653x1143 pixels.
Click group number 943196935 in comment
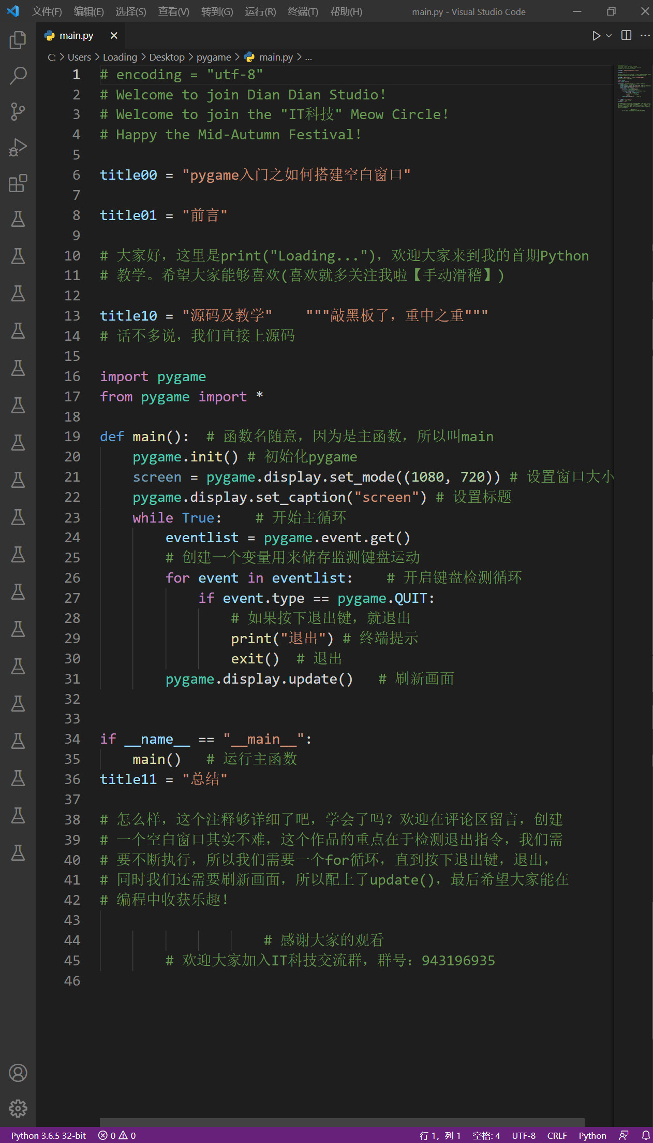pyautogui.click(x=458, y=961)
